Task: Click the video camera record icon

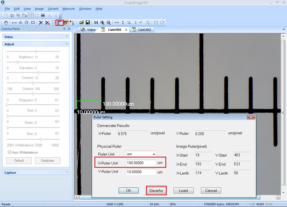Action: click(24, 16)
